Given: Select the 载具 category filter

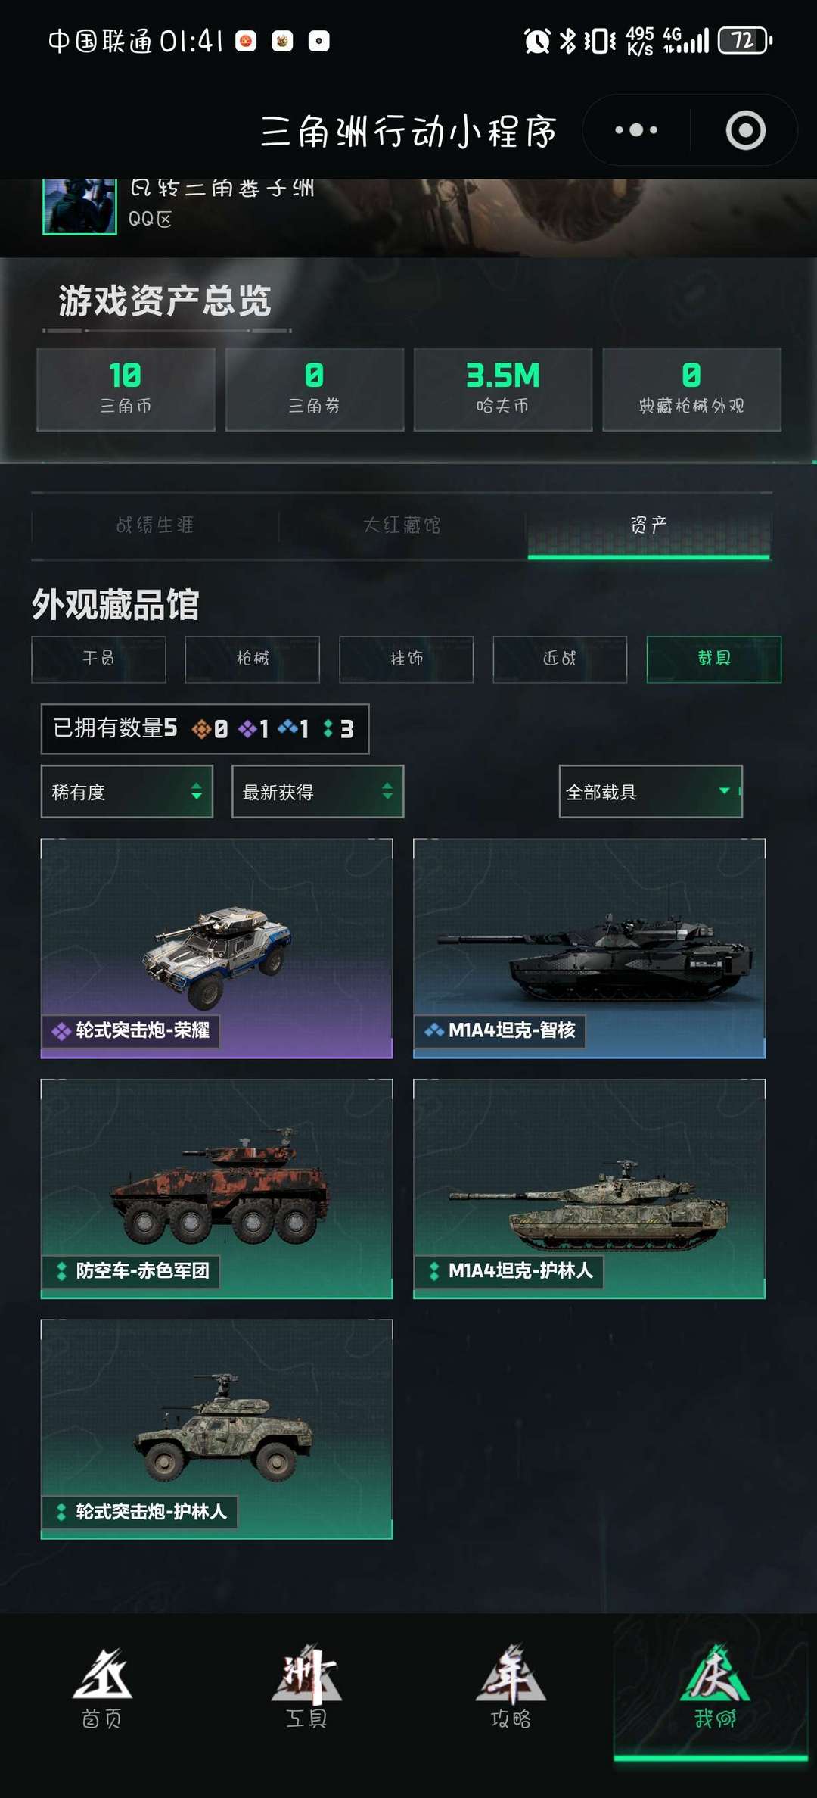Looking at the screenshot, I should (x=714, y=659).
